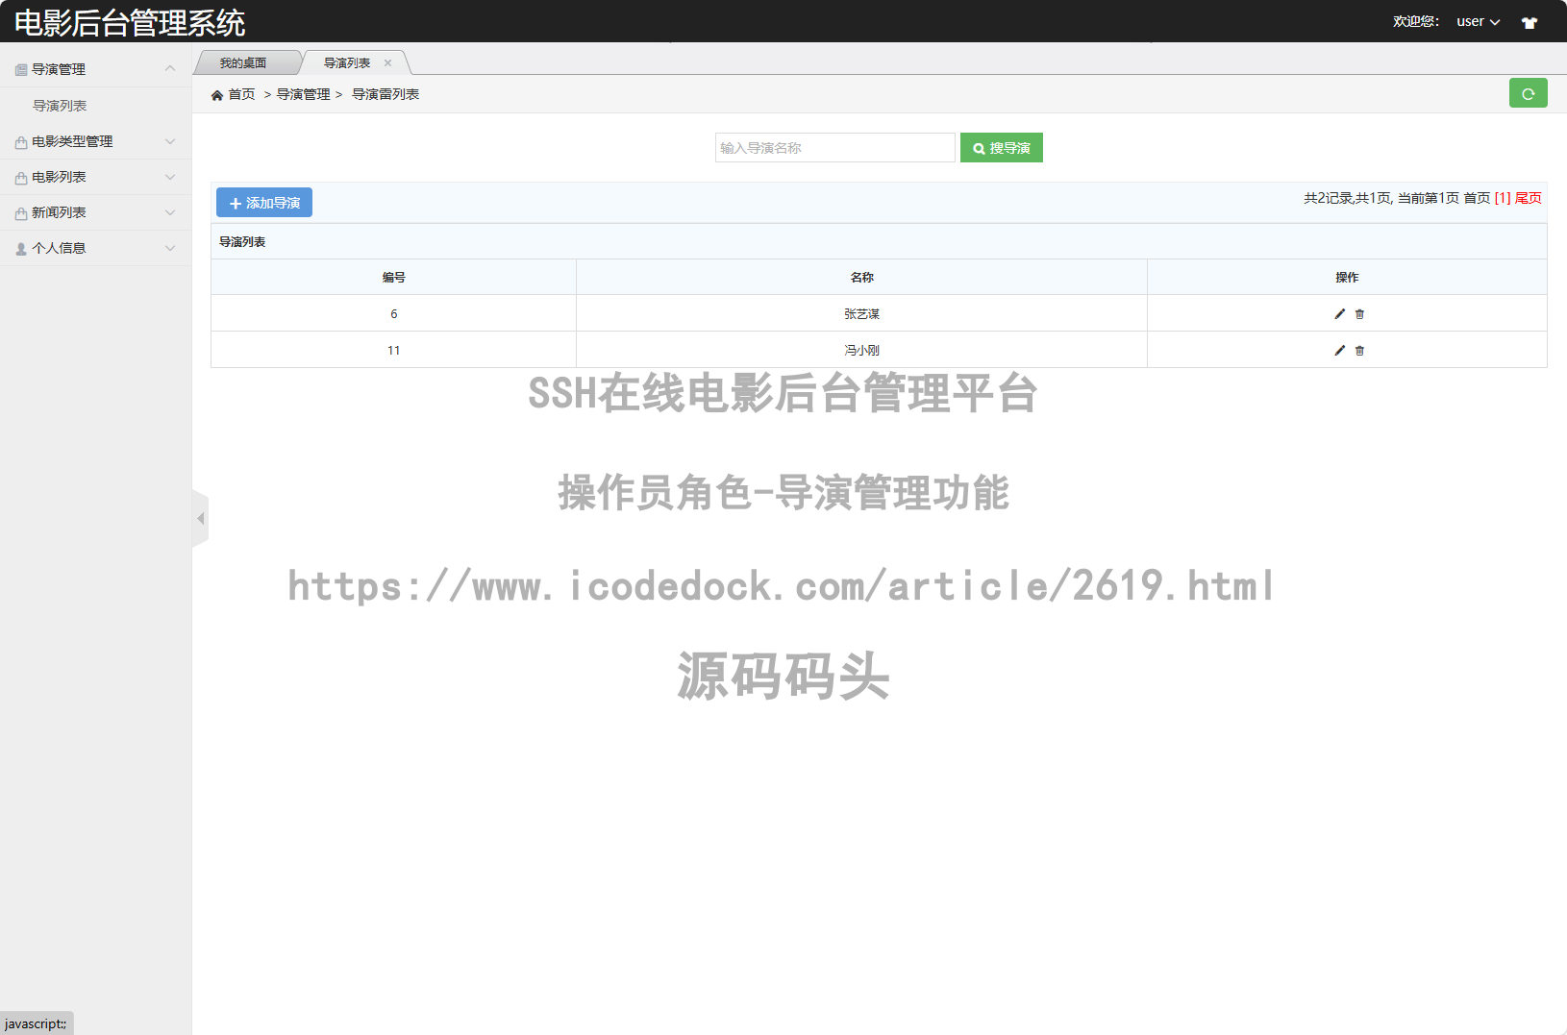The height and width of the screenshot is (1035, 1567).
Task: Click the director name search input field
Action: pos(834,147)
